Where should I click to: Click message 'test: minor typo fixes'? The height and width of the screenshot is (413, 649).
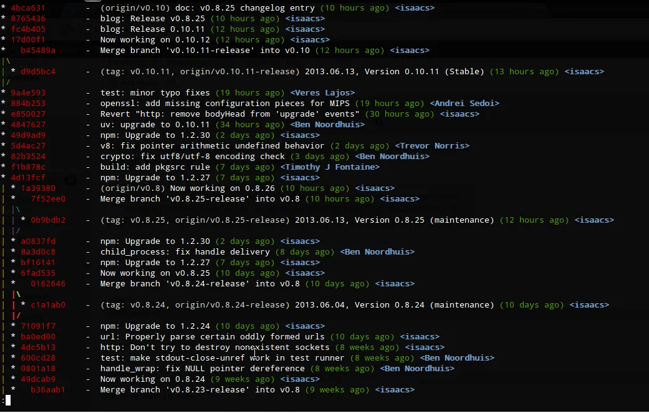[155, 93]
